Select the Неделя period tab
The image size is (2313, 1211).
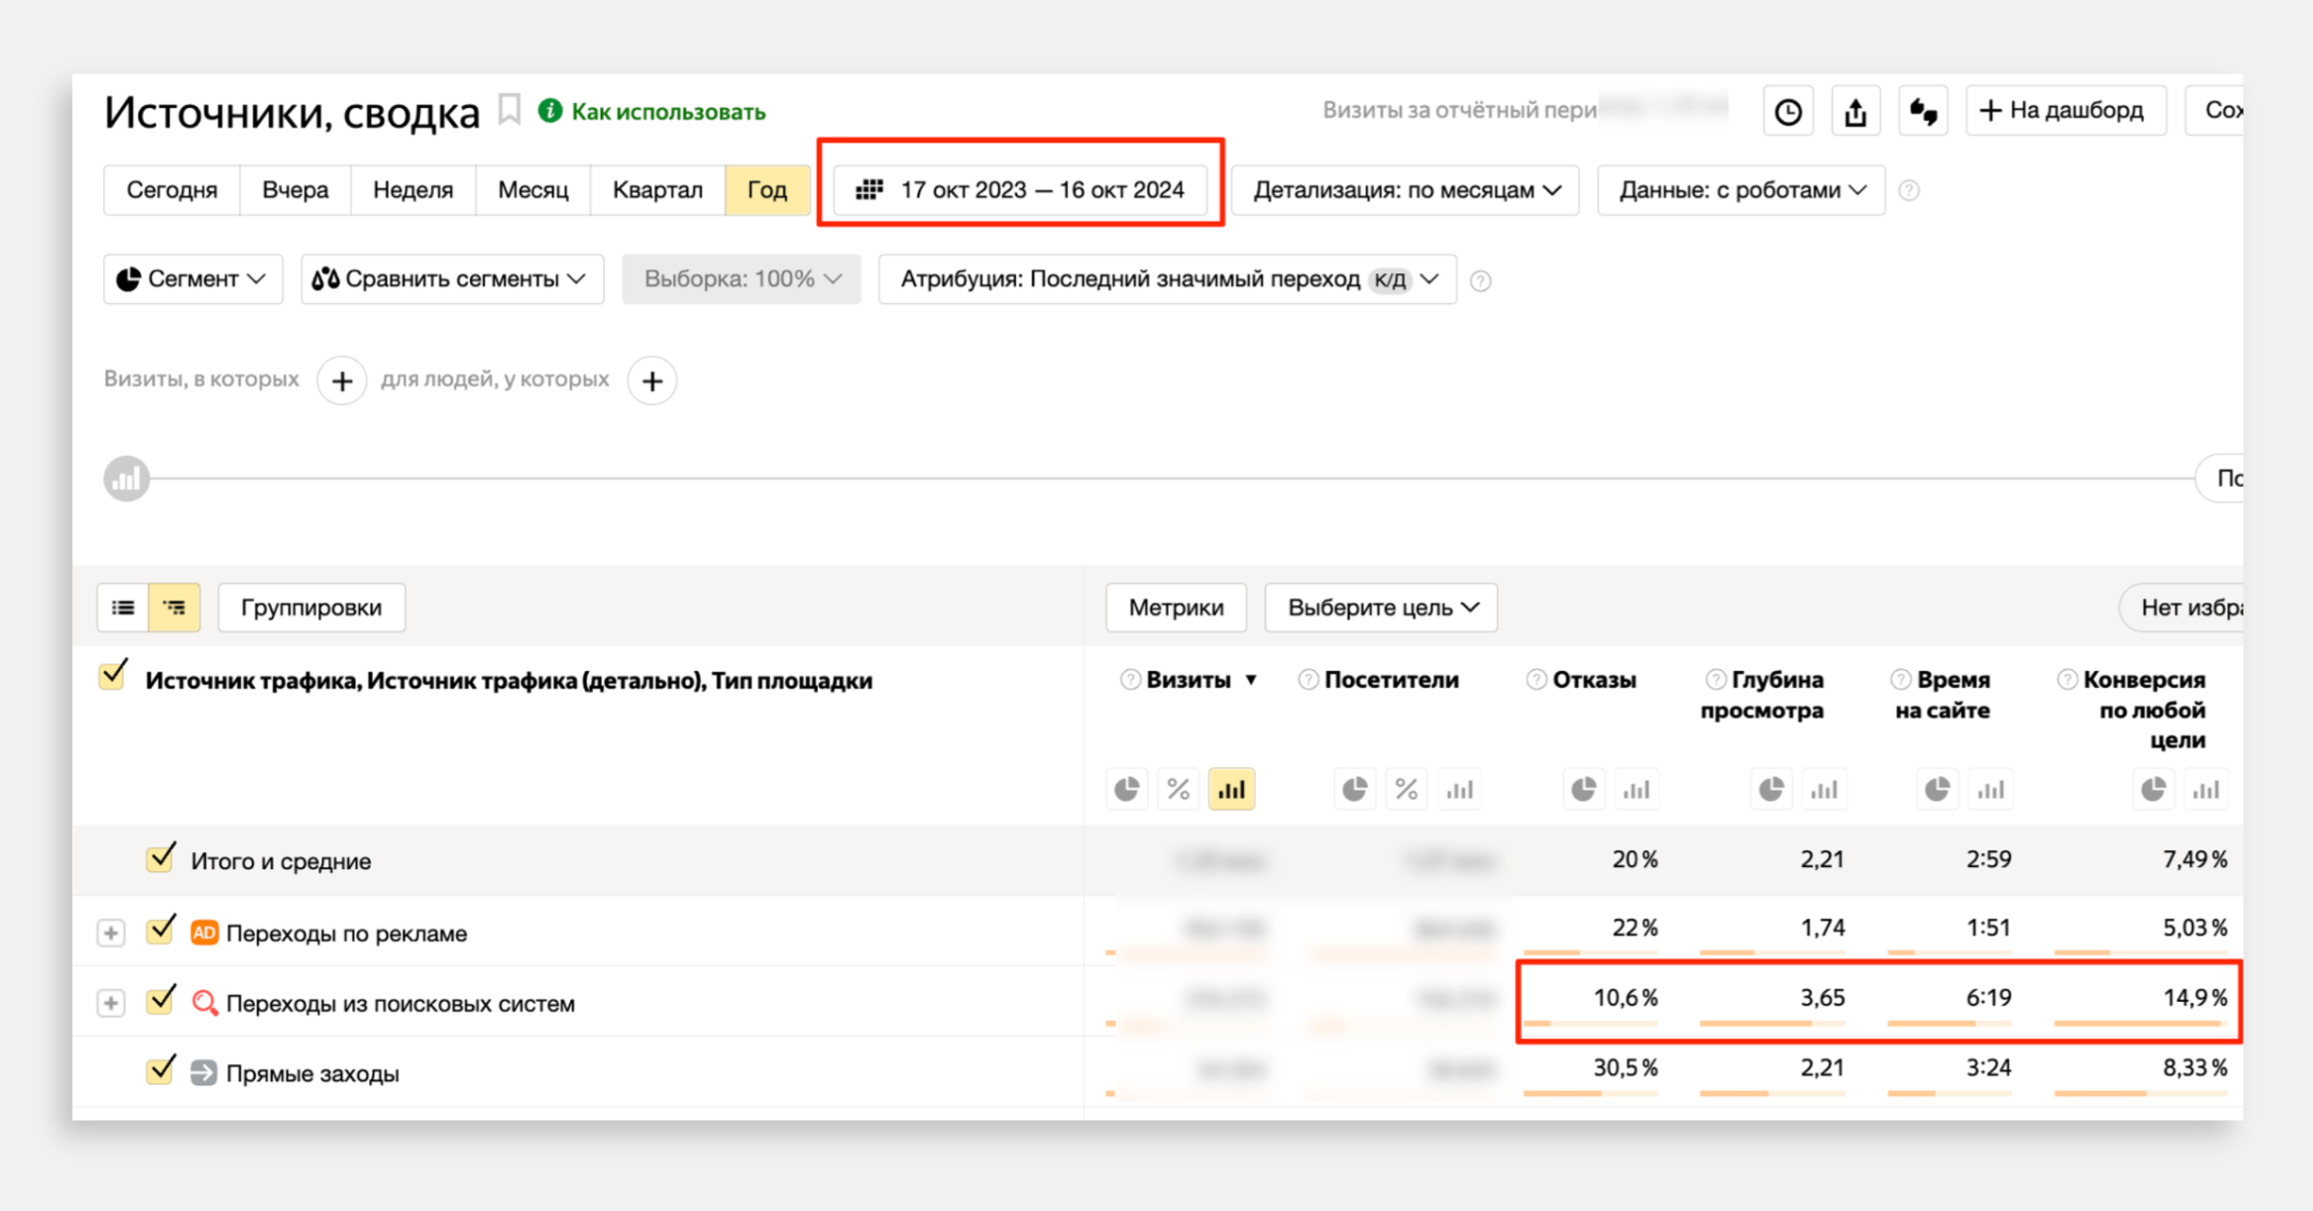412,190
